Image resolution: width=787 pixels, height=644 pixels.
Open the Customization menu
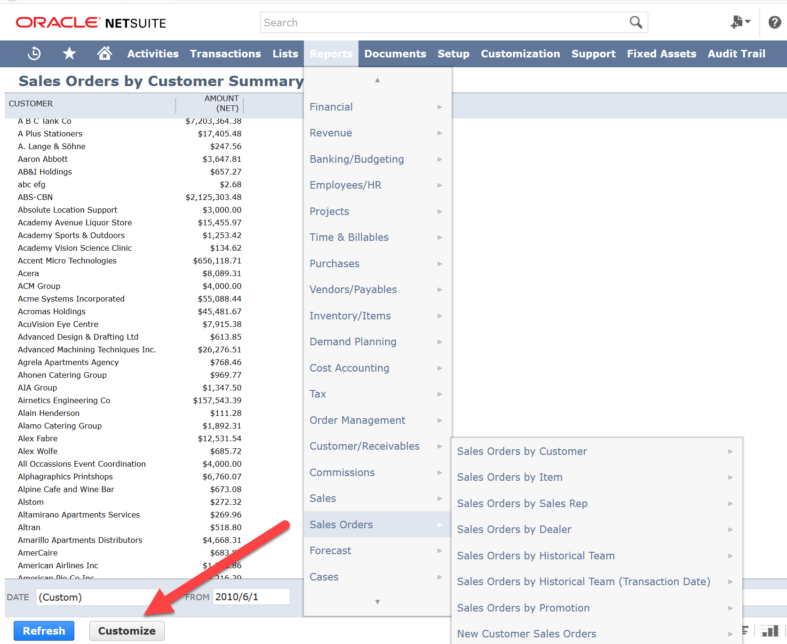(520, 54)
